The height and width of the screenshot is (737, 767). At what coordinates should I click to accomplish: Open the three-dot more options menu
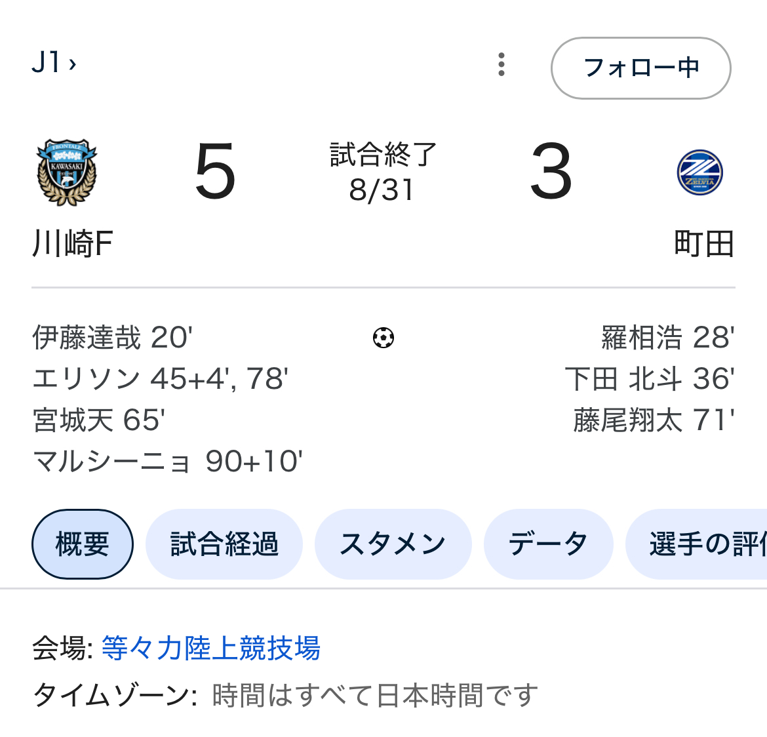tap(501, 65)
